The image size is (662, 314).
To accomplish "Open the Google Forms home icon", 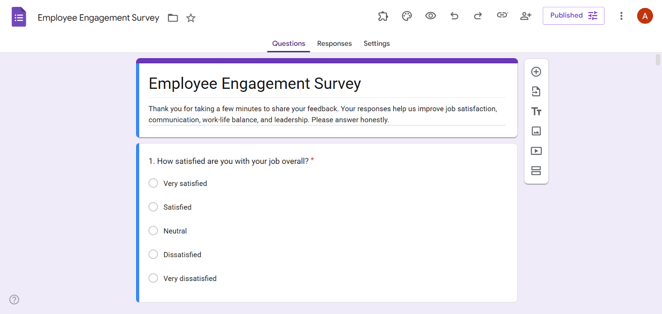I will [x=19, y=17].
